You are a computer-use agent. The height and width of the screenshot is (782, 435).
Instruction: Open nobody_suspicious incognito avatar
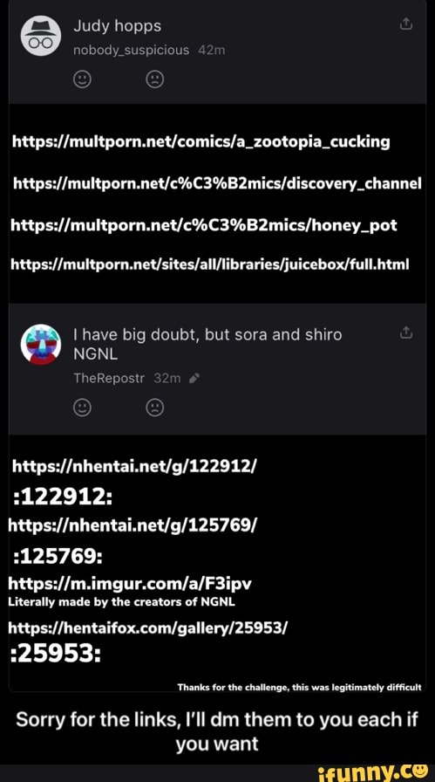tap(41, 36)
